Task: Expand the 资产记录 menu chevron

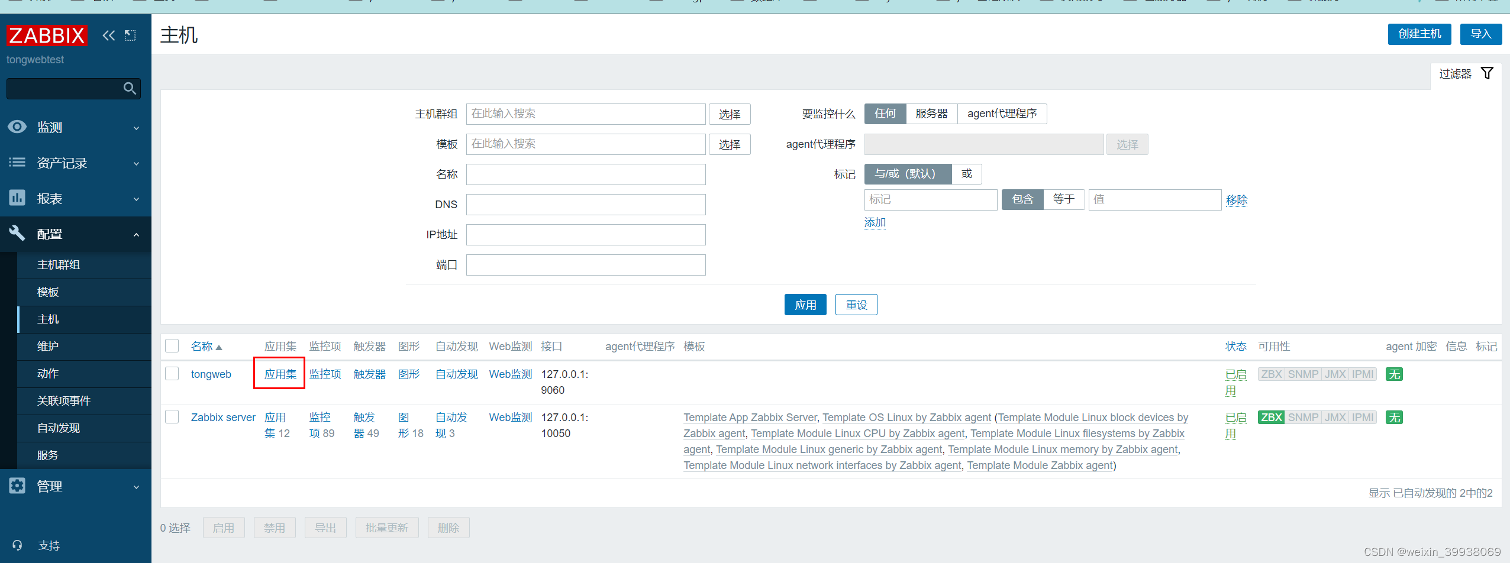Action: (137, 163)
